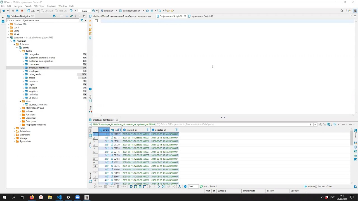
Task: Toggle the Panels side view
Action: click(355, 133)
